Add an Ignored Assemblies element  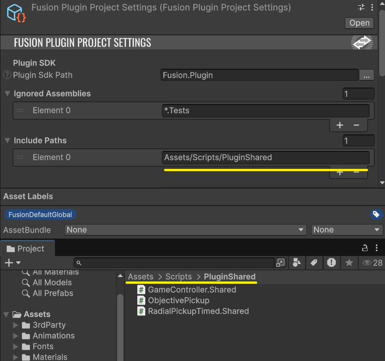pos(339,125)
